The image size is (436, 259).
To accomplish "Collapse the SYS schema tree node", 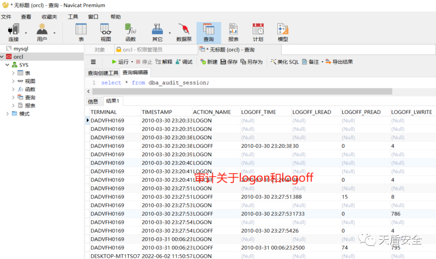I will click(x=7, y=65).
